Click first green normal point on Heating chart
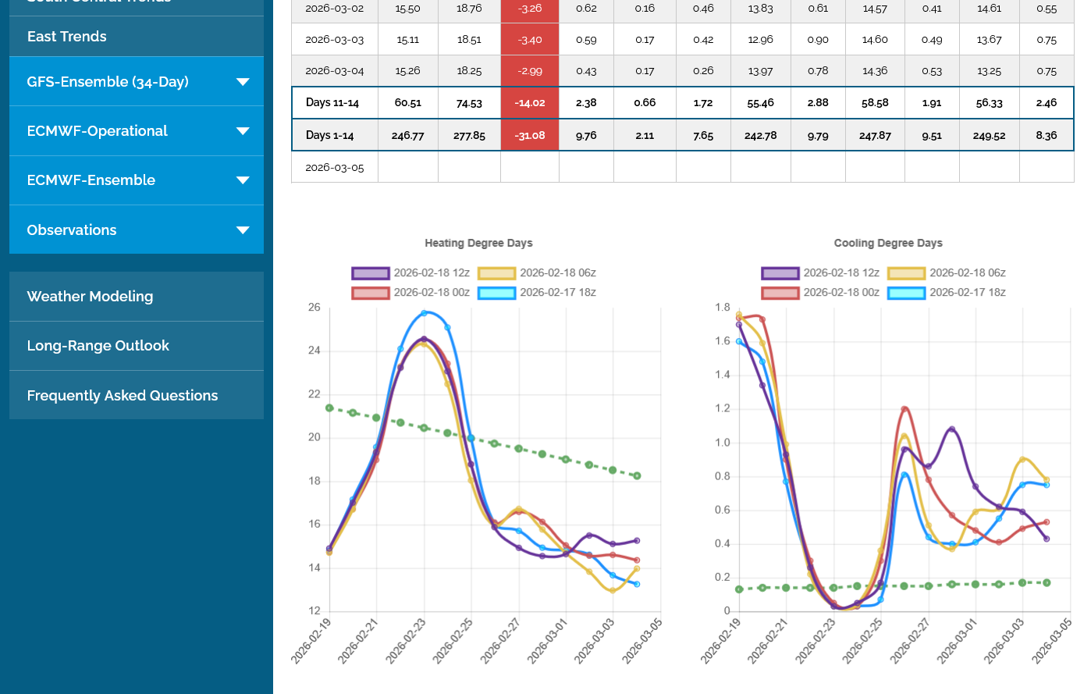This screenshot has height=694, width=1091. [x=329, y=408]
